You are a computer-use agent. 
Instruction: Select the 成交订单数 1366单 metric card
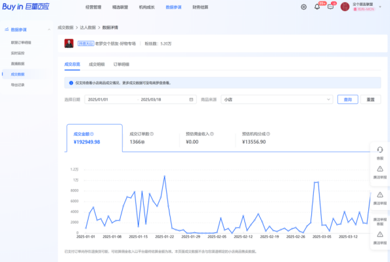click(x=151, y=138)
